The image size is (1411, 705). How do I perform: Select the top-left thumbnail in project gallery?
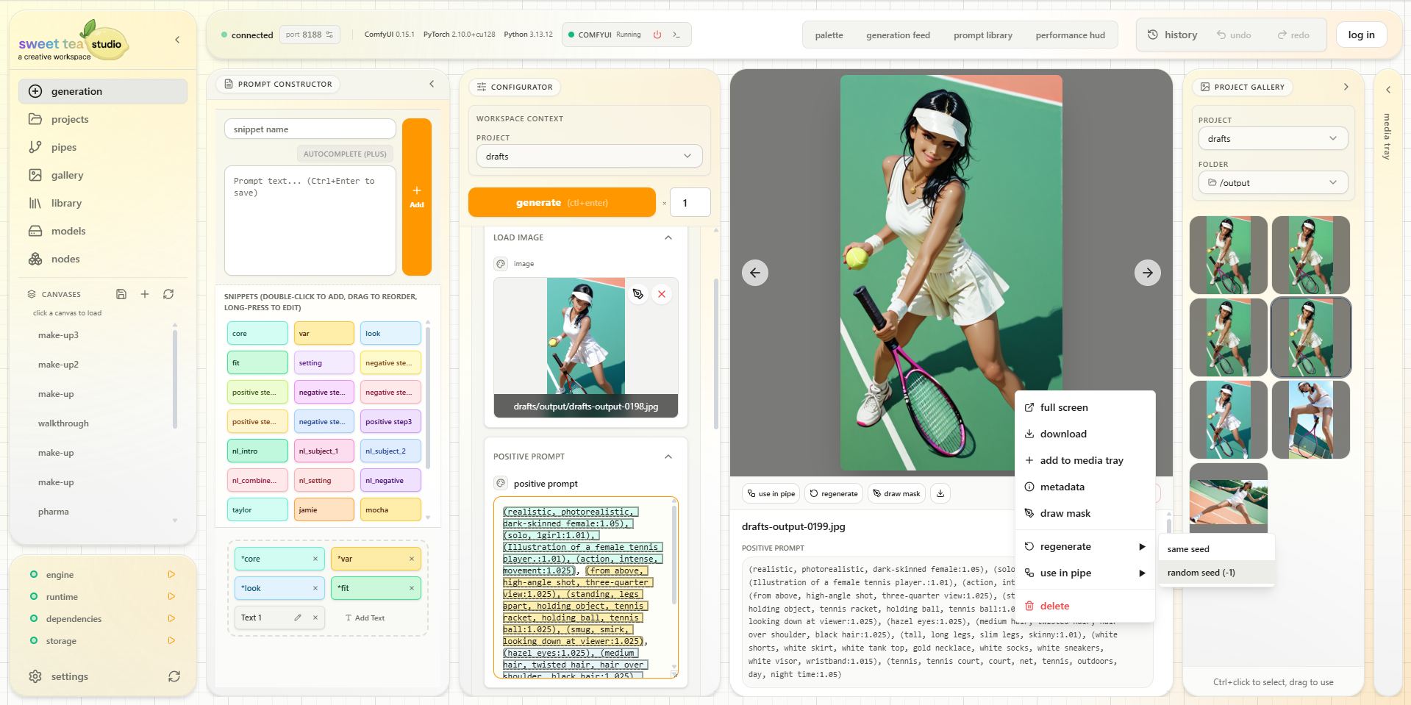coord(1227,254)
